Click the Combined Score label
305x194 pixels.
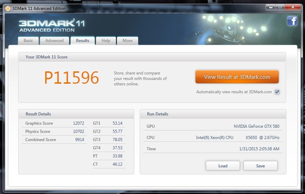click(x=41, y=140)
